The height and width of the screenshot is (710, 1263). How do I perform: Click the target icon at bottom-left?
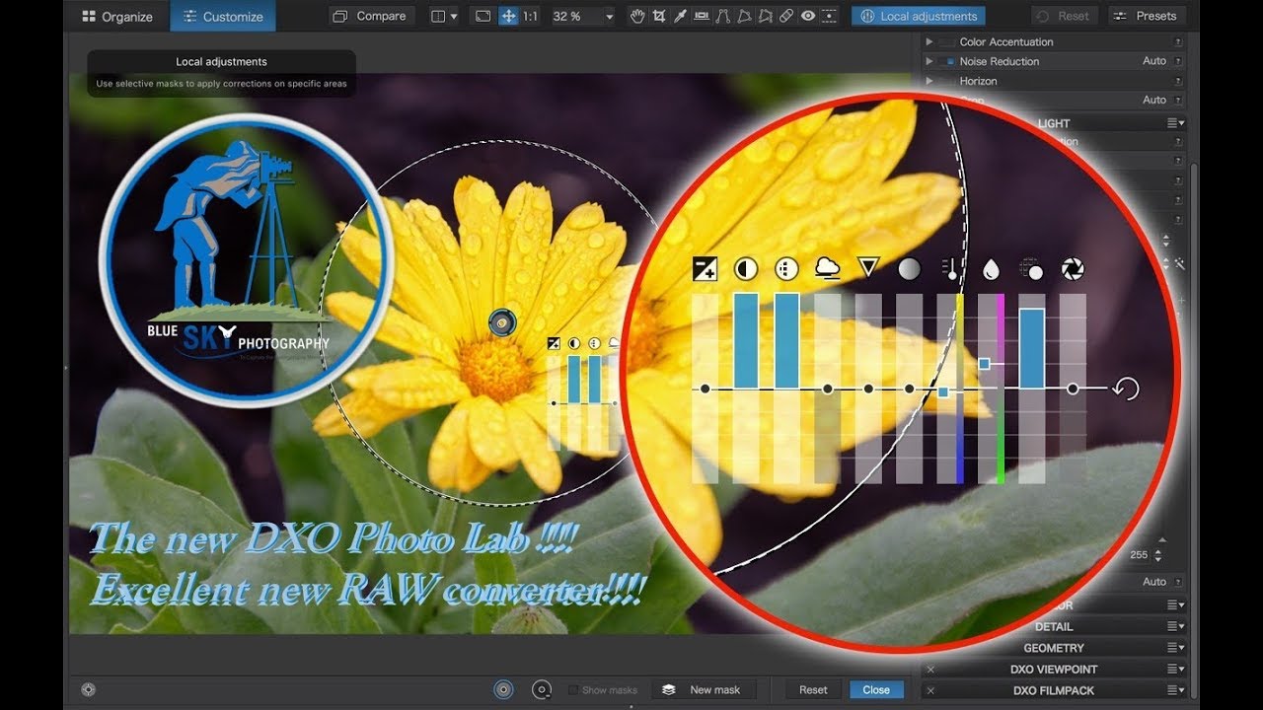(x=88, y=689)
